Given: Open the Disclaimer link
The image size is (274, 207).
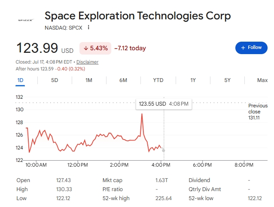Looking at the screenshot, I should coord(87,62).
